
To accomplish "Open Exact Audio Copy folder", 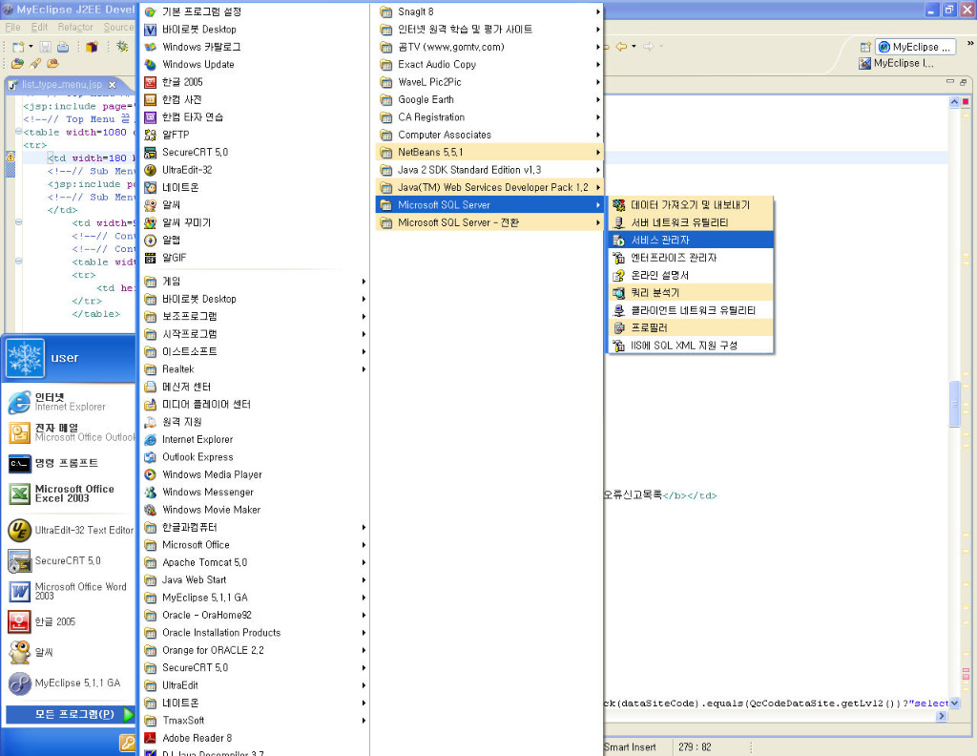I will 489,64.
